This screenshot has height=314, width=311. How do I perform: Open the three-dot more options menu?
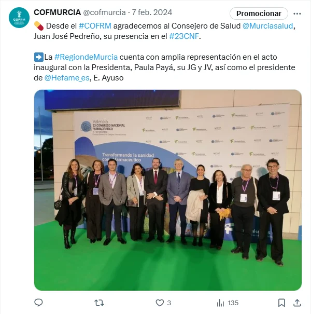(297, 13)
